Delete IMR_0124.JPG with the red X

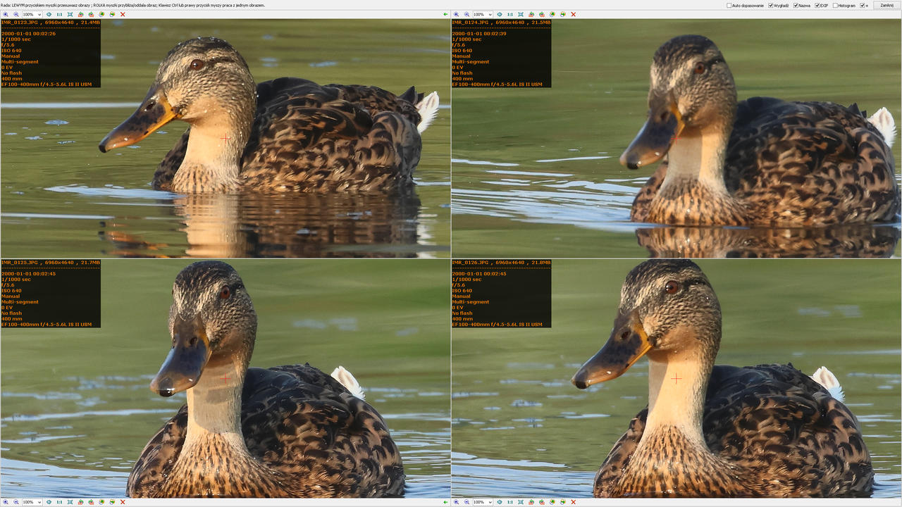pyautogui.click(x=573, y=14)
